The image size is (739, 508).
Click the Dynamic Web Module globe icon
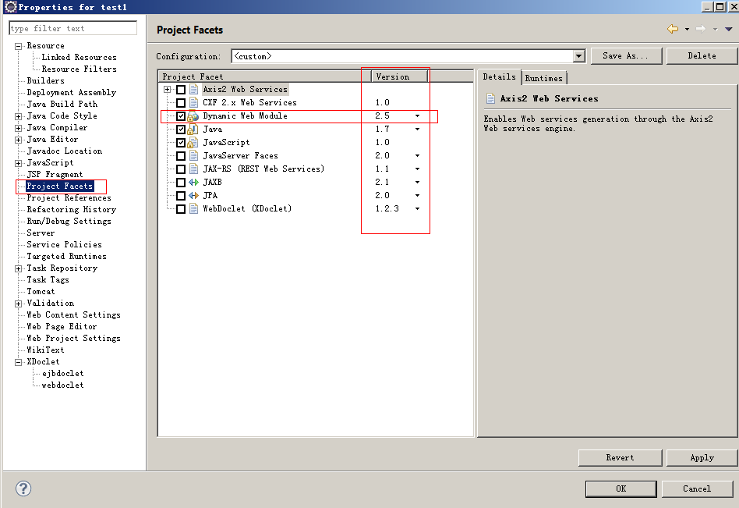(x=193, y=116)
